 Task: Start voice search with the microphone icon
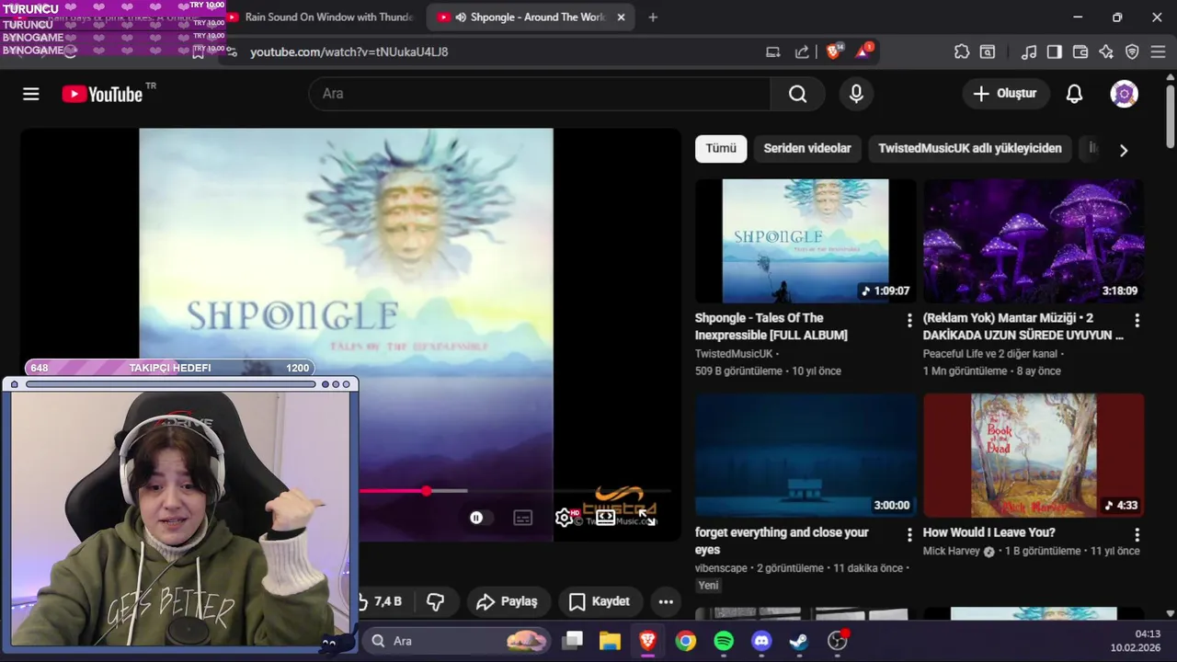856,94
